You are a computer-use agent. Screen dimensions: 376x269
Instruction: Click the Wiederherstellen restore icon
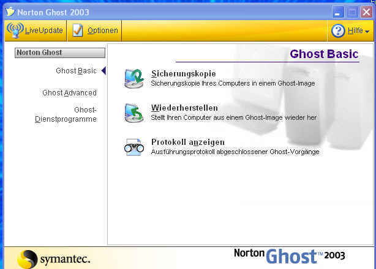134,112
